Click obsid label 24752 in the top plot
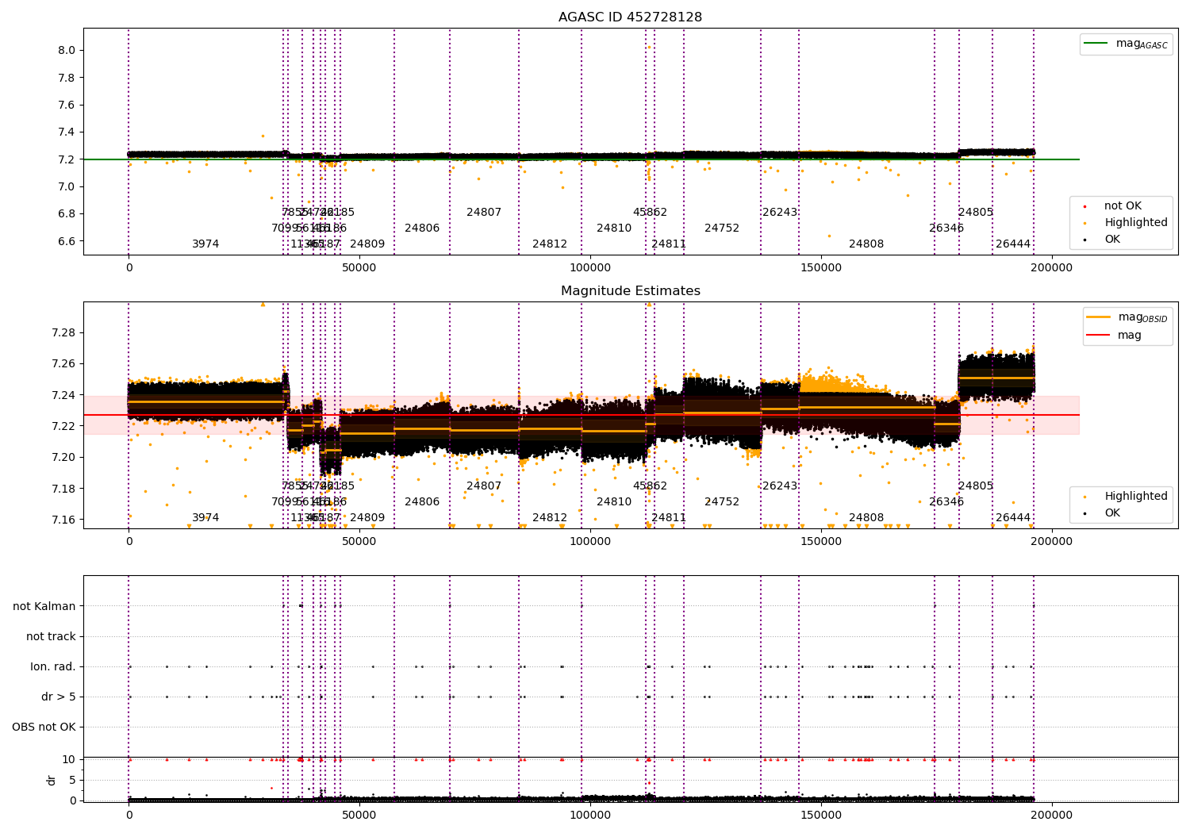Viewport: 1190px width, 833px height. click(722, 228)
